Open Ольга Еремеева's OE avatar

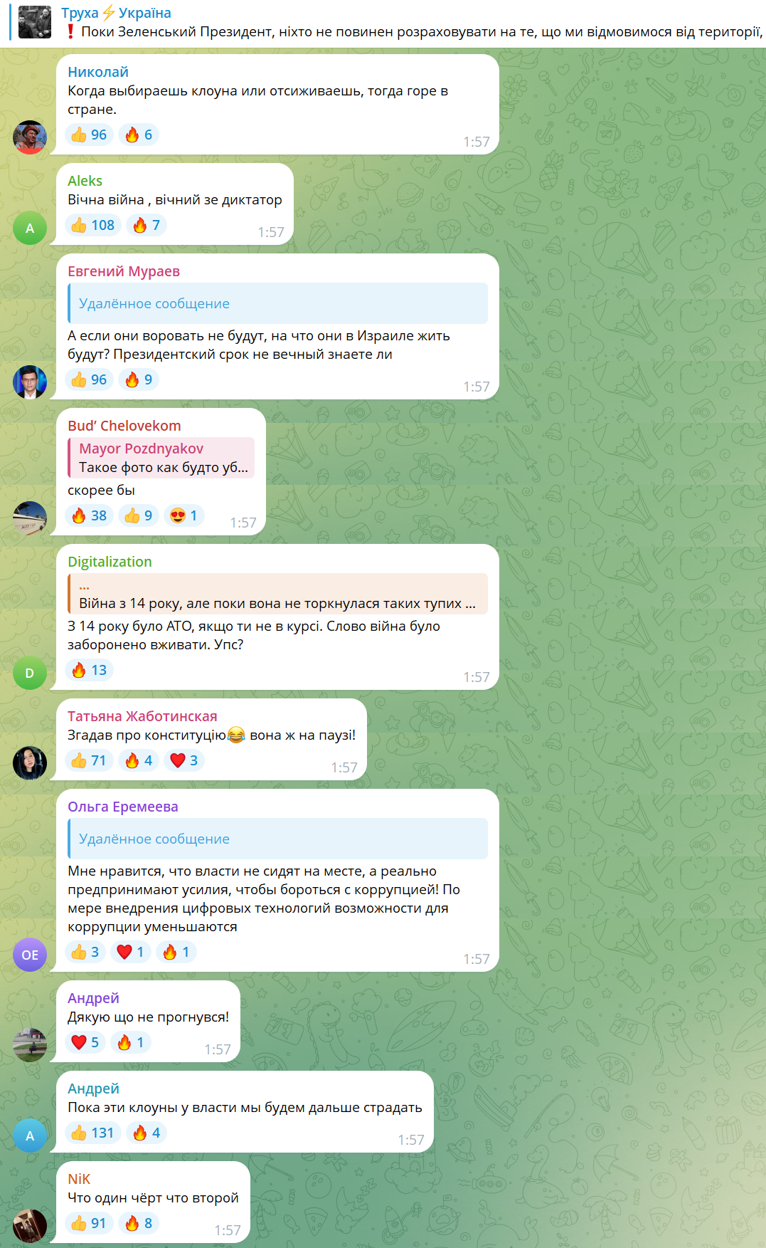coord(30,955)
